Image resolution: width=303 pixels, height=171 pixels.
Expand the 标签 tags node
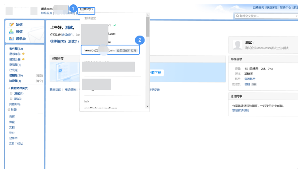(x=9, y=109)
